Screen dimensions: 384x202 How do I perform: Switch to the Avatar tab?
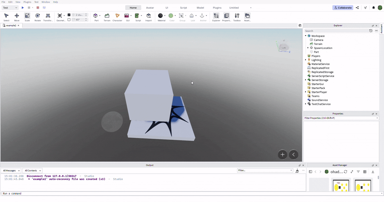tap(150, 7)
